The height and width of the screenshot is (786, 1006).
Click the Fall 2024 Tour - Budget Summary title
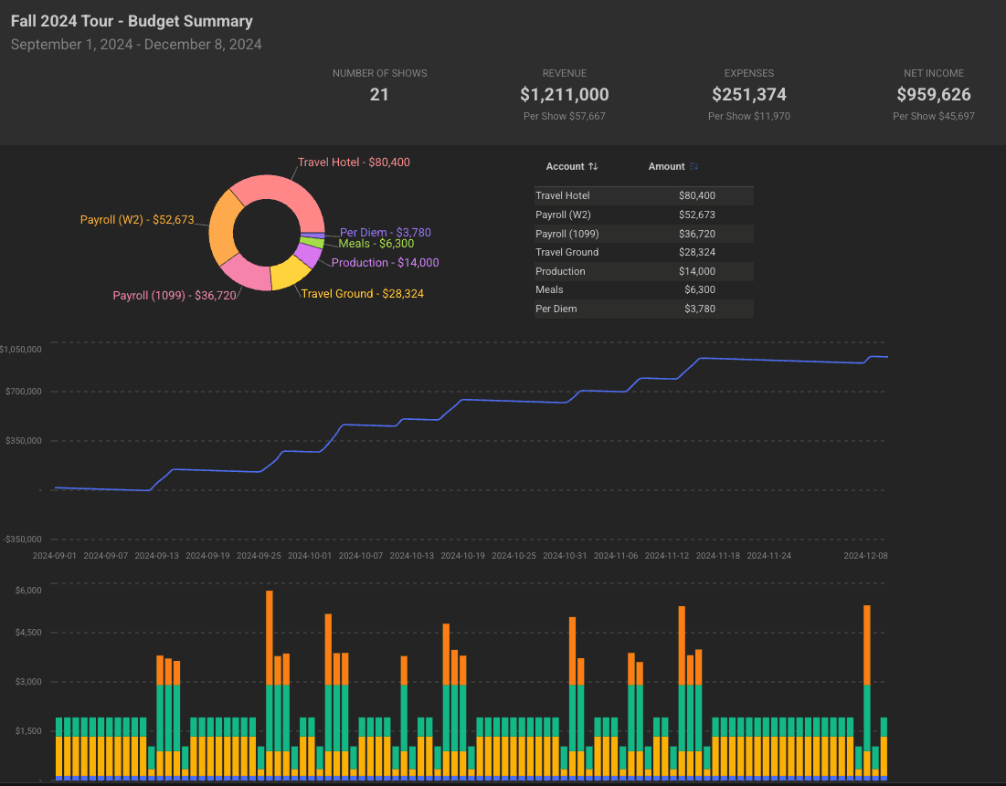coord(132,21)
